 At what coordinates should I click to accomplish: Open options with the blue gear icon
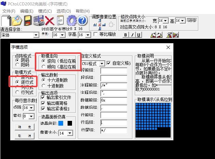tap(72, 20)
